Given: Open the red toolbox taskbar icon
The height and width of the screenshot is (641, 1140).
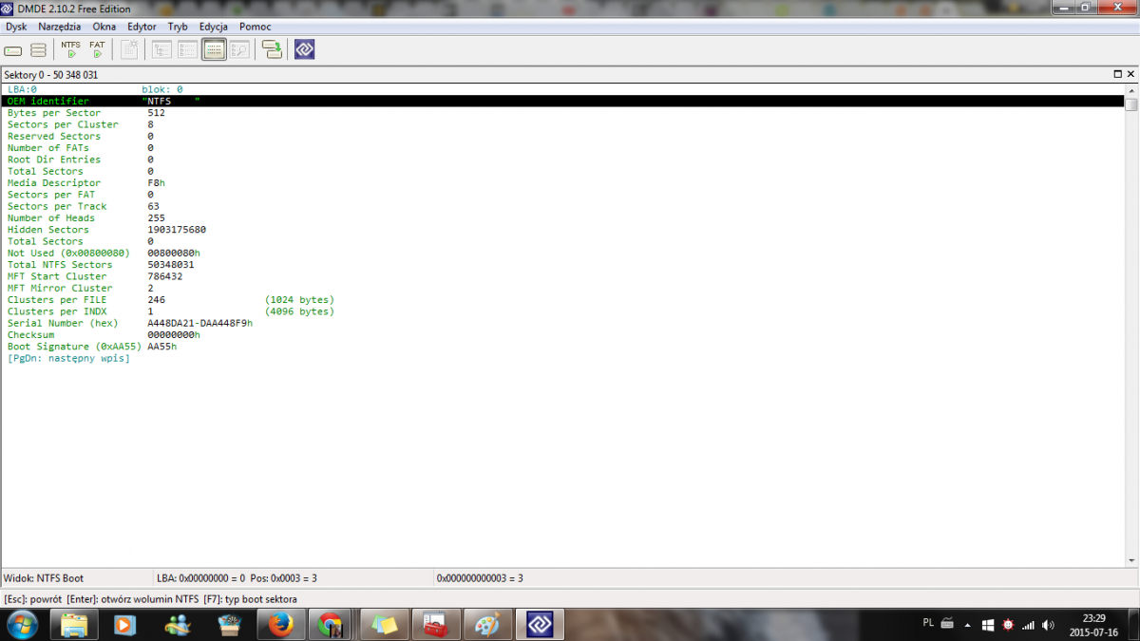Looking at the screenshot, I should pyautogui.click(x=434, y=625).
